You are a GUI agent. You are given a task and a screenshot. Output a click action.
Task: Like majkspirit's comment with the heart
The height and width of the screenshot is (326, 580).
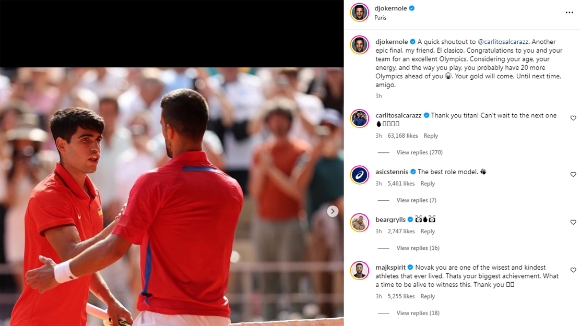tap(573, 270)
